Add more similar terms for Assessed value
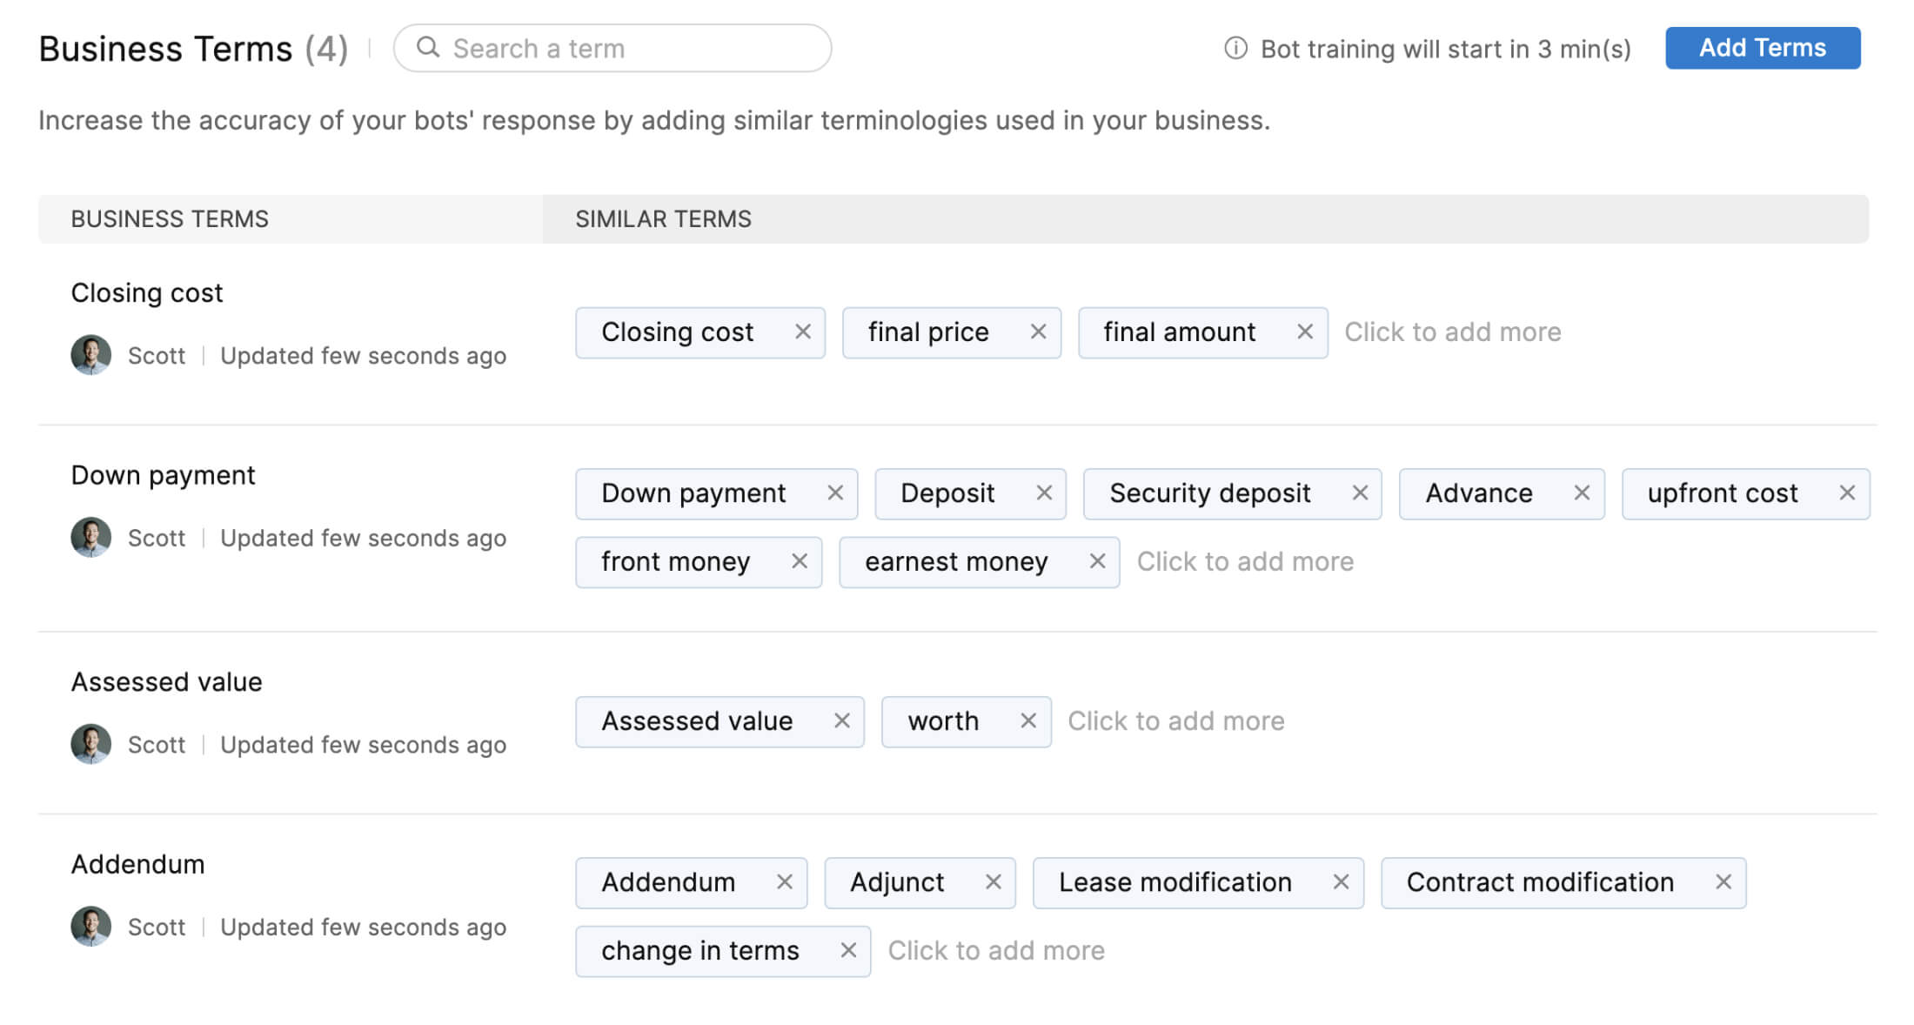Image resolution: width=1914 pixels, height=1025 pixels. pos(1175,720)
